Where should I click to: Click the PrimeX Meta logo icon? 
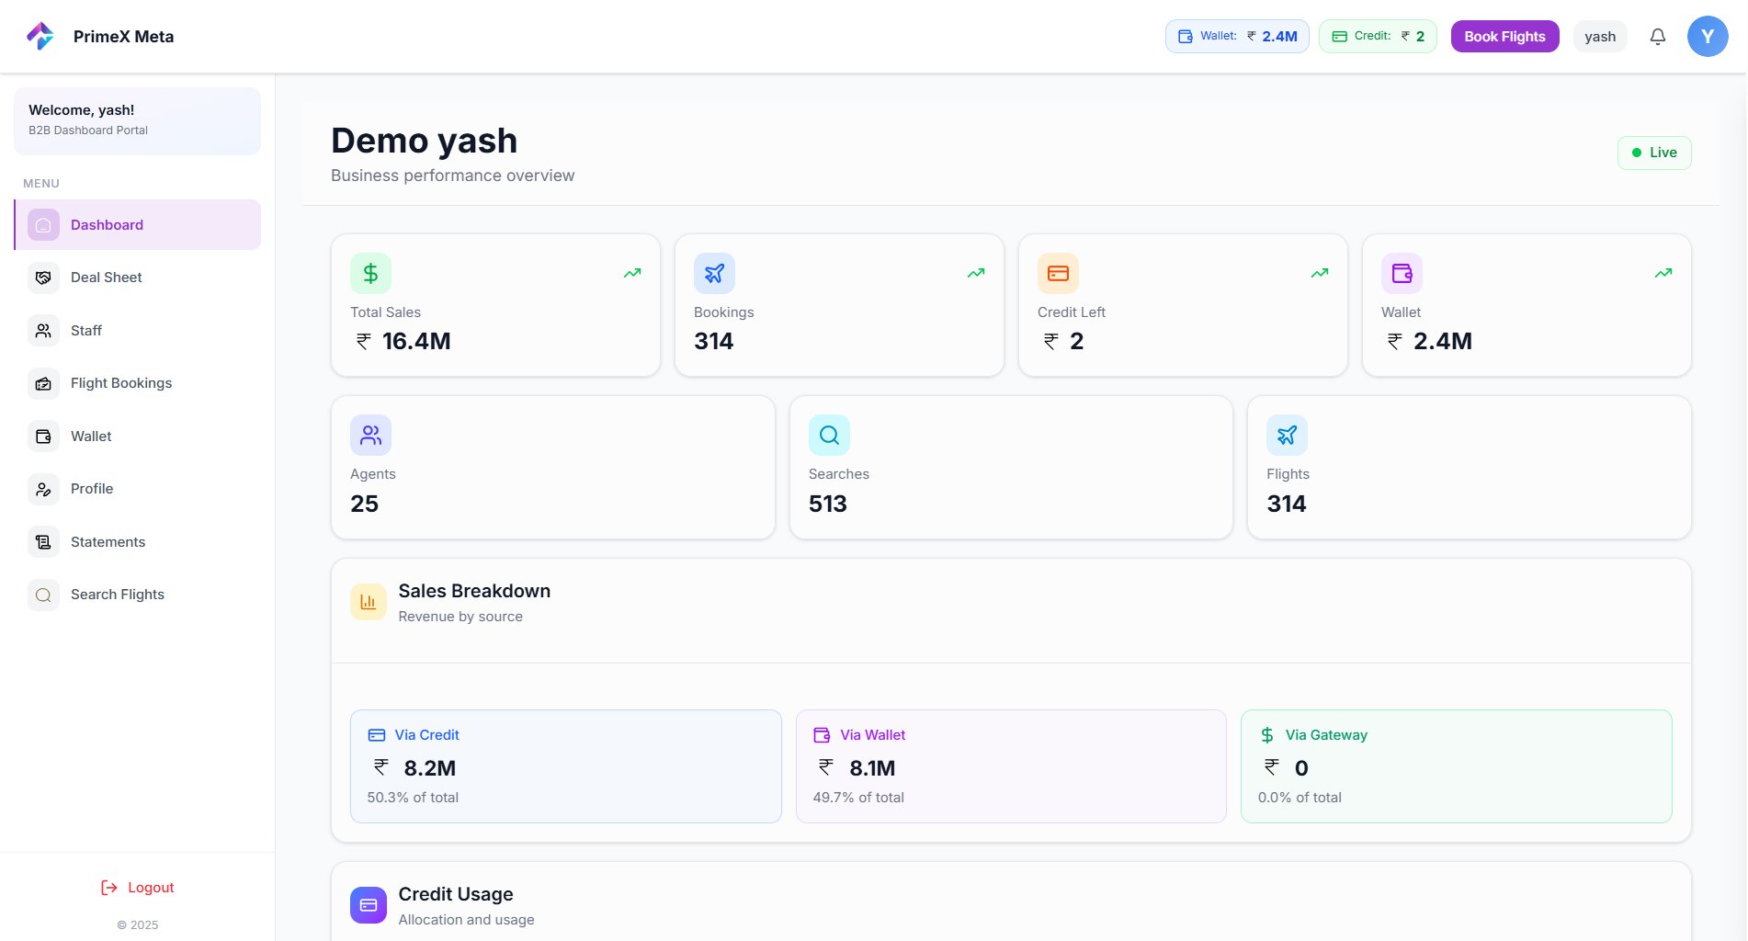(40, 36)
